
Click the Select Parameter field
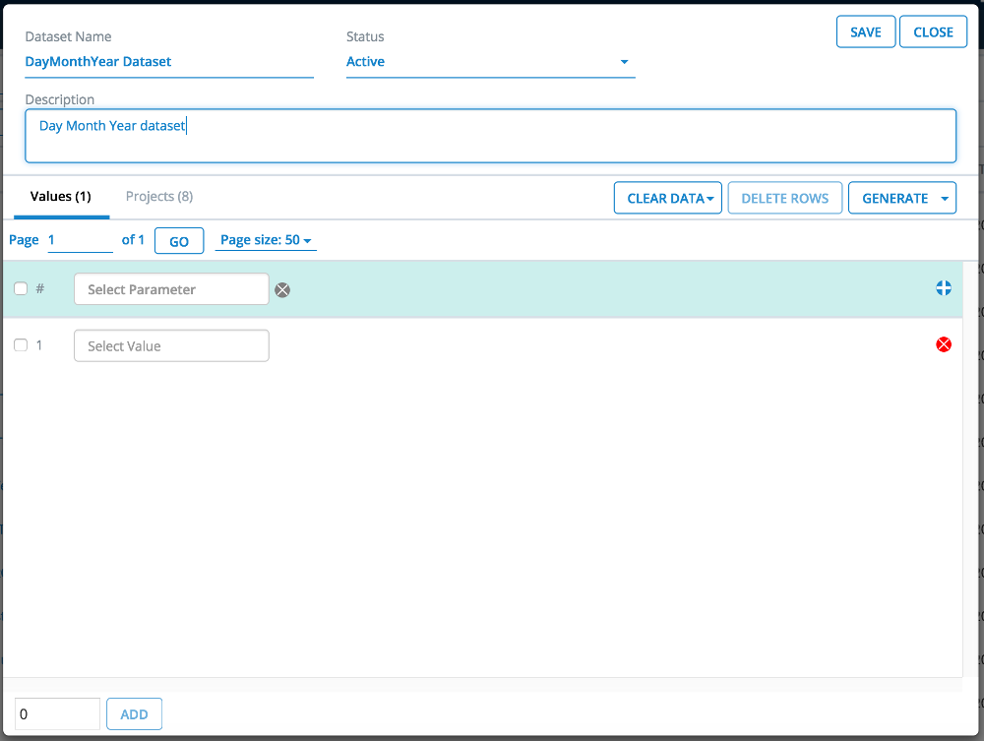(171, 289)
